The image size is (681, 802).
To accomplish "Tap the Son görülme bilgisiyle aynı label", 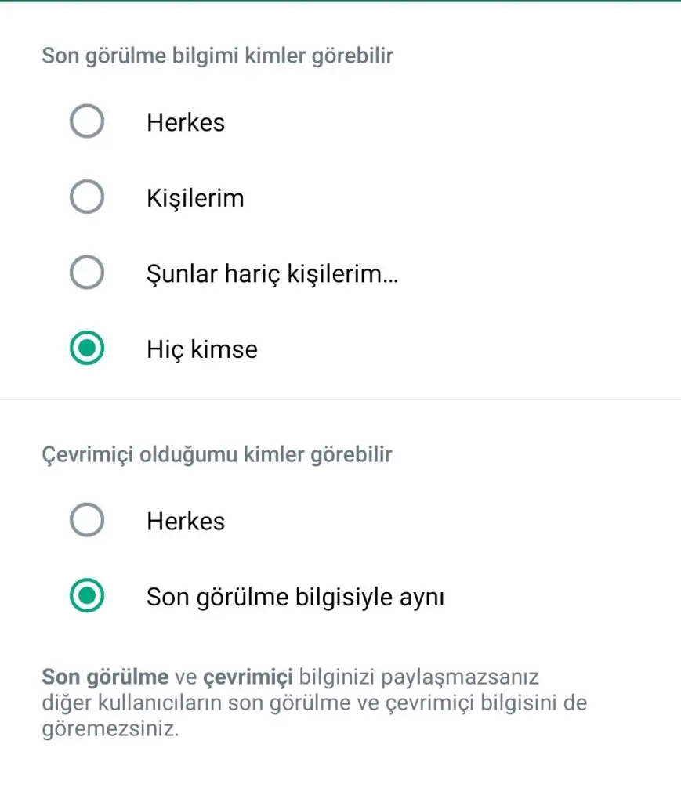I will (295, 598).
